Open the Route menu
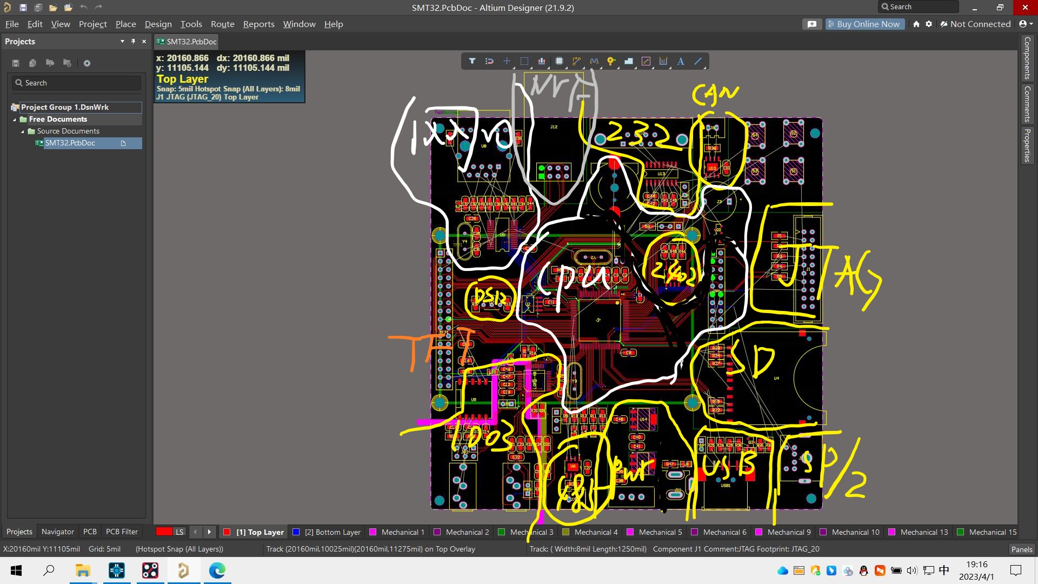The image size is (1038, 584). pyautogui.click(x=222, y=24)
